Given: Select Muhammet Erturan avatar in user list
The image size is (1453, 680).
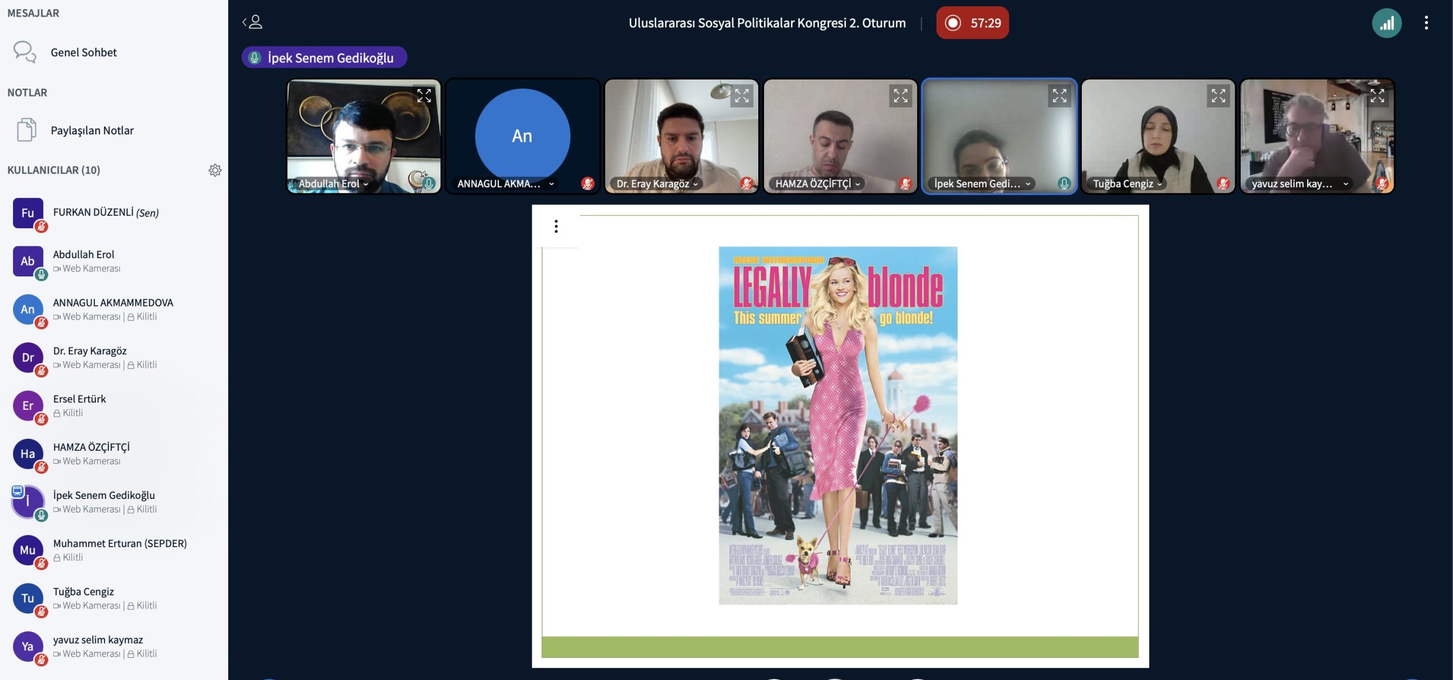Looking at the screenshot, I should point(28,550).
